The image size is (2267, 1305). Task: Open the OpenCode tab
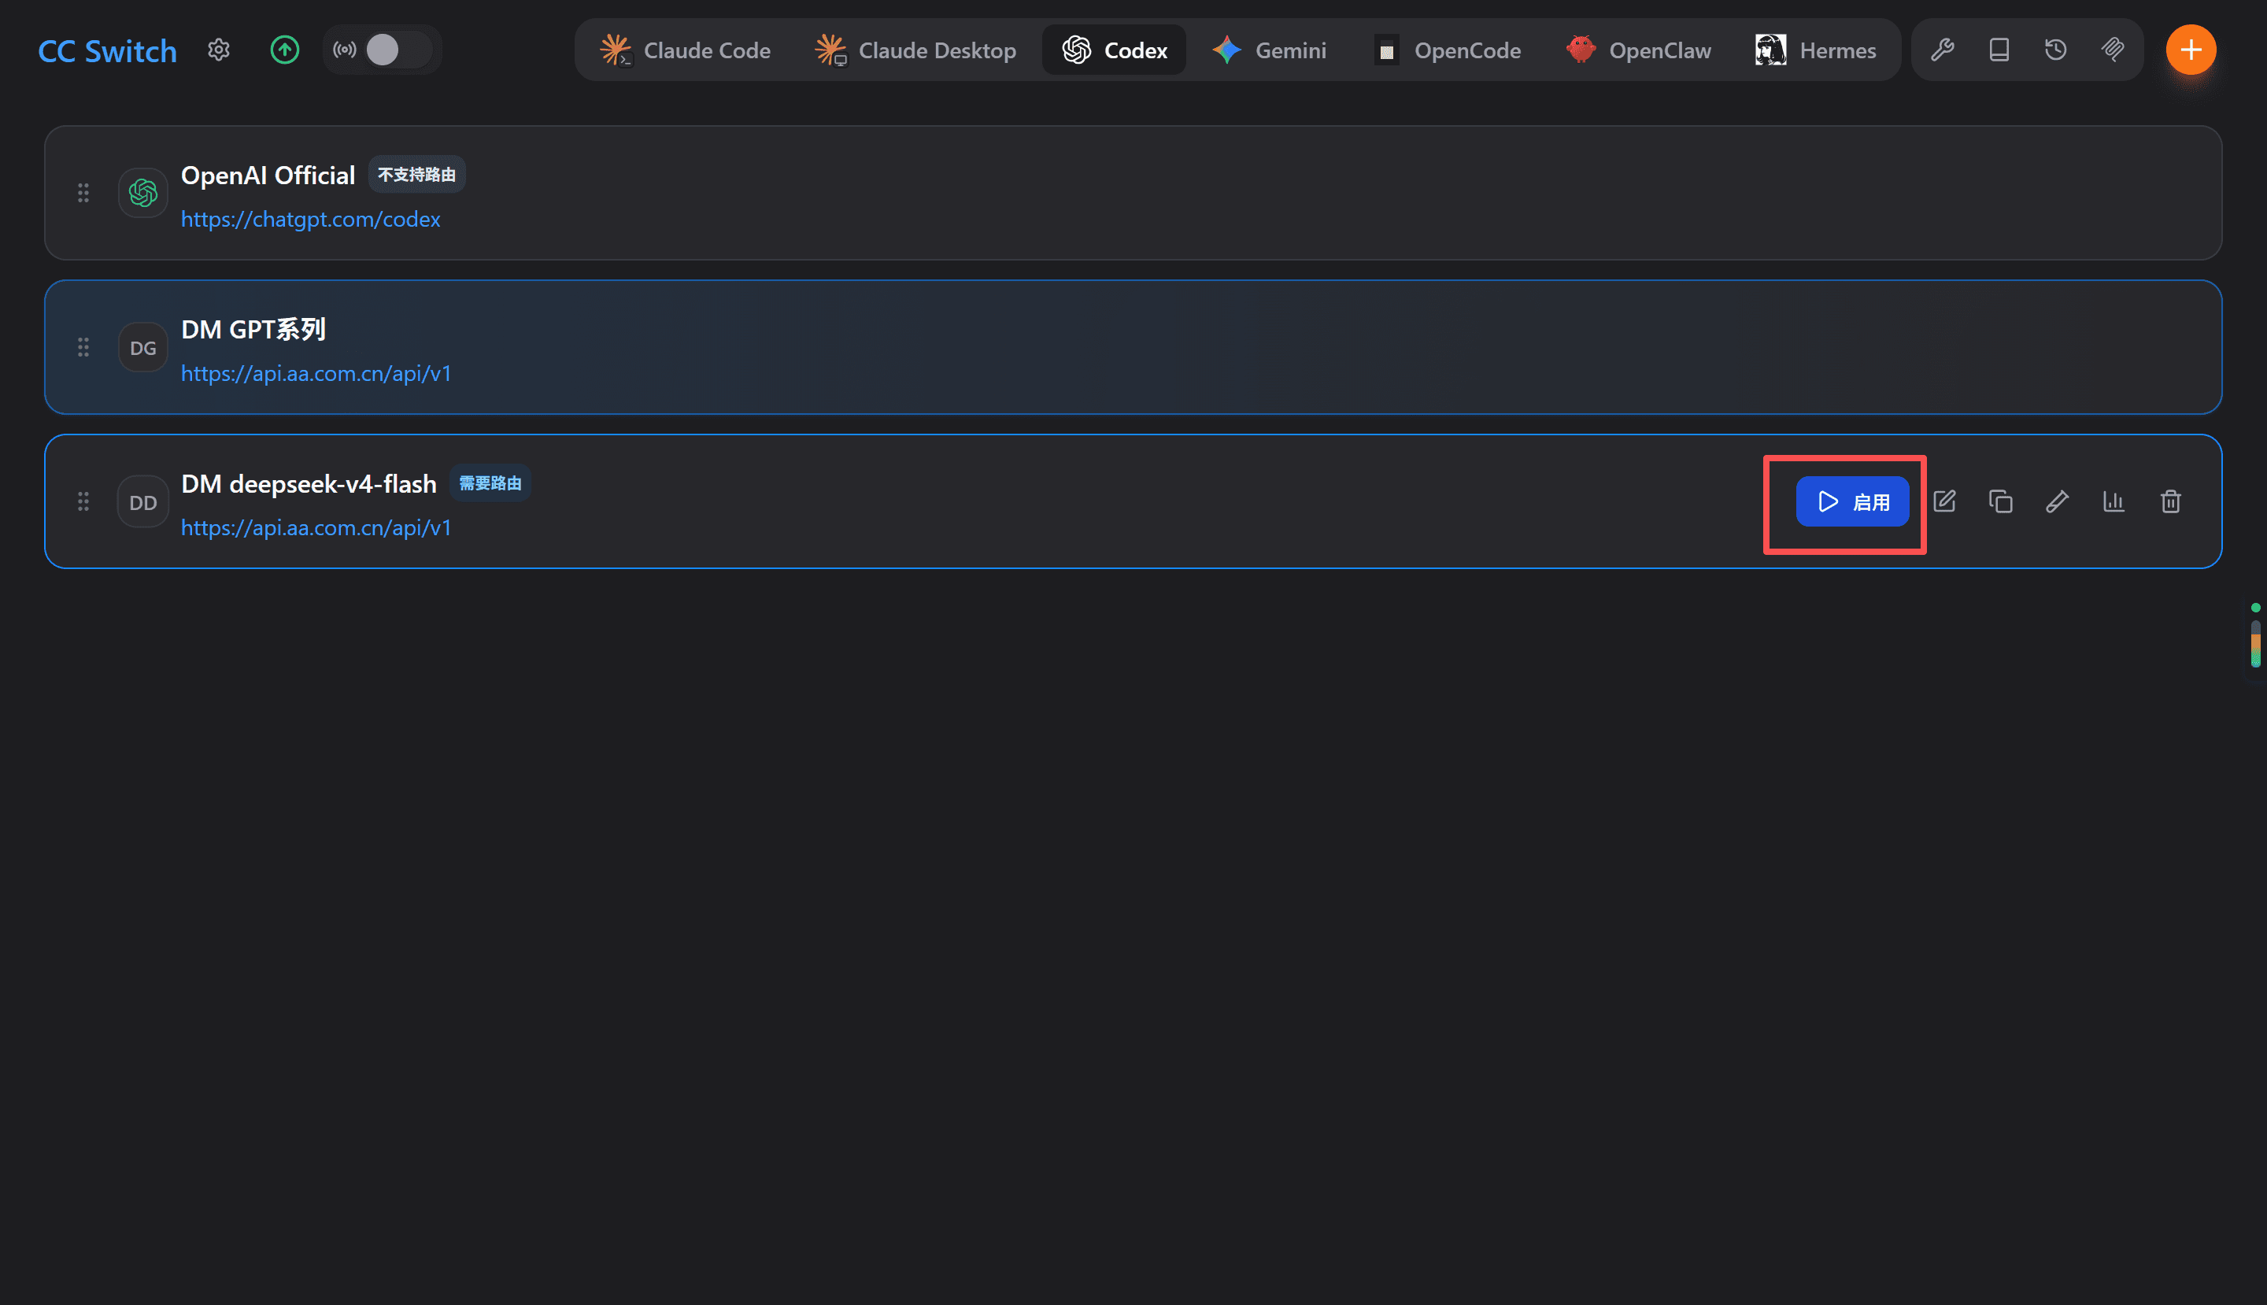pyautogui.click(x=1448, y=50)
